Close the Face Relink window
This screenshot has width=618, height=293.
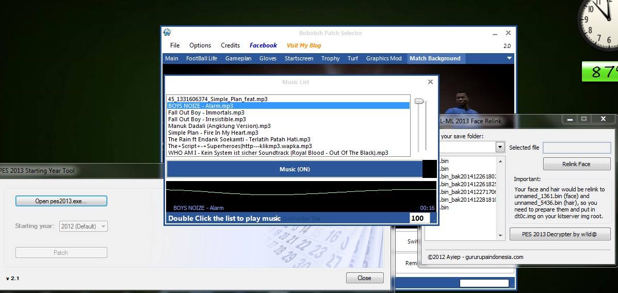pyautogui.click(x=604, y=119)
